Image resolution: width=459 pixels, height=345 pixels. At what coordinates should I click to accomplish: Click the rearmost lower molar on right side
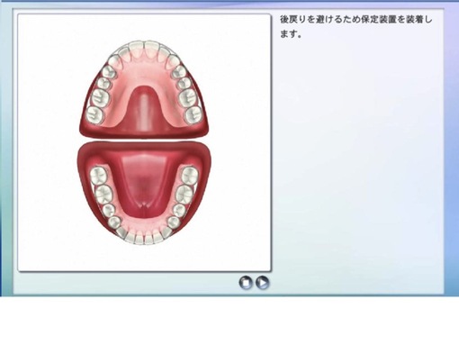tap(189, 175)
